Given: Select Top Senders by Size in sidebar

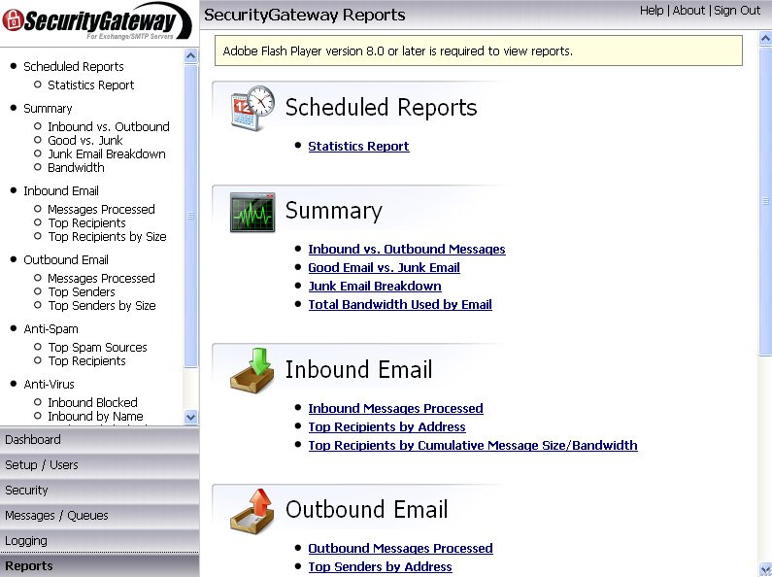Looking at the screenshot, I should [x=101, y=306].
